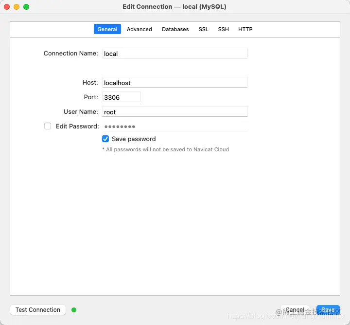Switch to the SSL tab
The height and width of the screenshot is (325, 350).
point(203,29)
